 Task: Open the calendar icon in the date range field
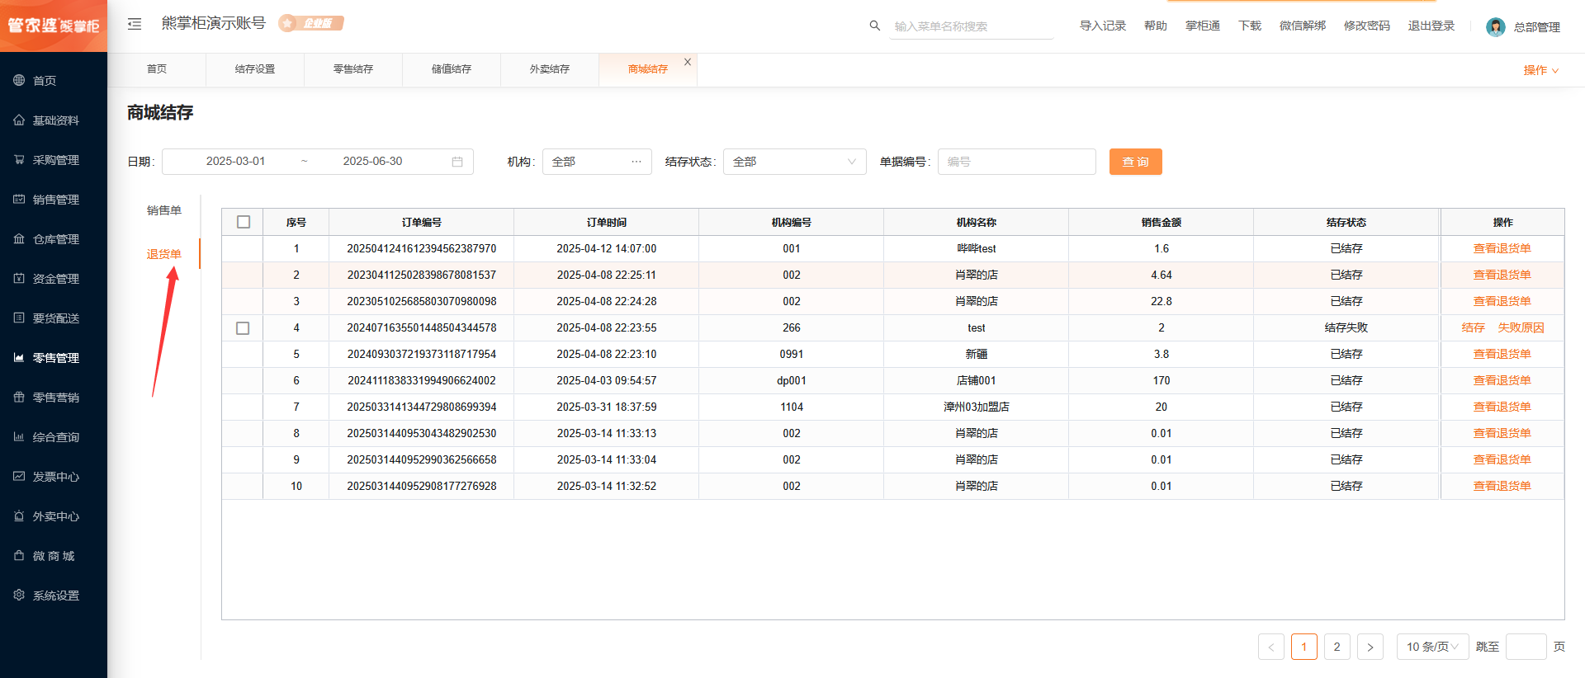click(x=457, y=162)
